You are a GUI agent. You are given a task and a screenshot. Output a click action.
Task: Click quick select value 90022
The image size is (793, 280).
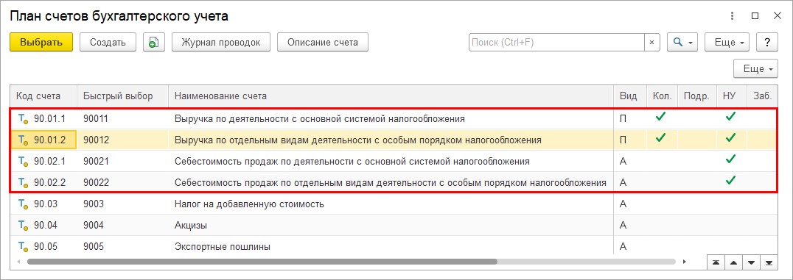point(96,183)
